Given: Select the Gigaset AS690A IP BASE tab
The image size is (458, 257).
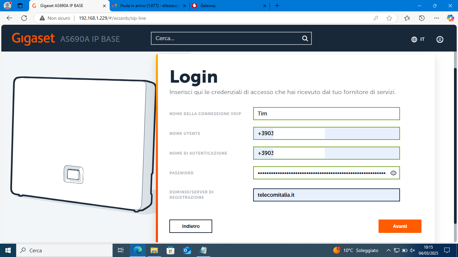Looking at the screenshot, I should click(x=69, y=6).
